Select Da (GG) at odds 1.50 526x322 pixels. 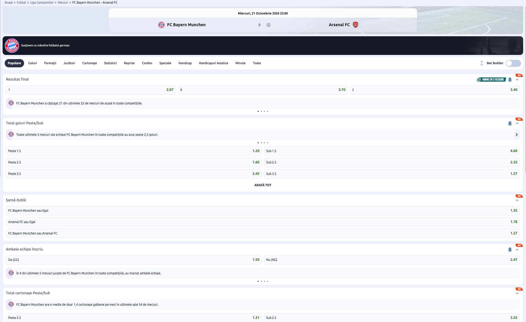tap(134, 260)
